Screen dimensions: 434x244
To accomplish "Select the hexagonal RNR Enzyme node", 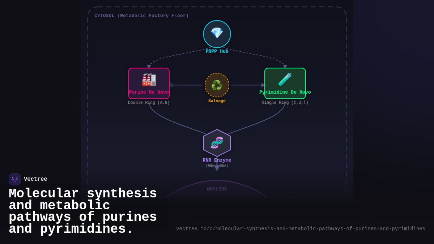I will [217, 142].
